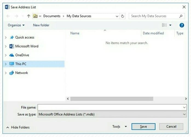The image size is (191, 137).
Task: Click the folder icon in the address bar
Action: (x=35, y=16)
